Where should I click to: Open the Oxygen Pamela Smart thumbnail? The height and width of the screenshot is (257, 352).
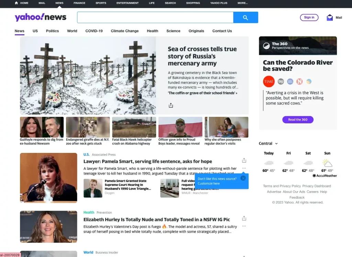click(x=93, y=188)
